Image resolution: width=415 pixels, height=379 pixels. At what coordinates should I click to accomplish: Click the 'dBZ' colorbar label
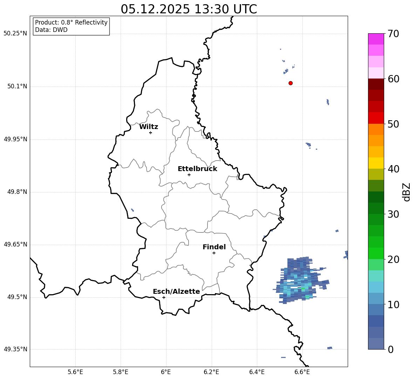pos(406,192)
